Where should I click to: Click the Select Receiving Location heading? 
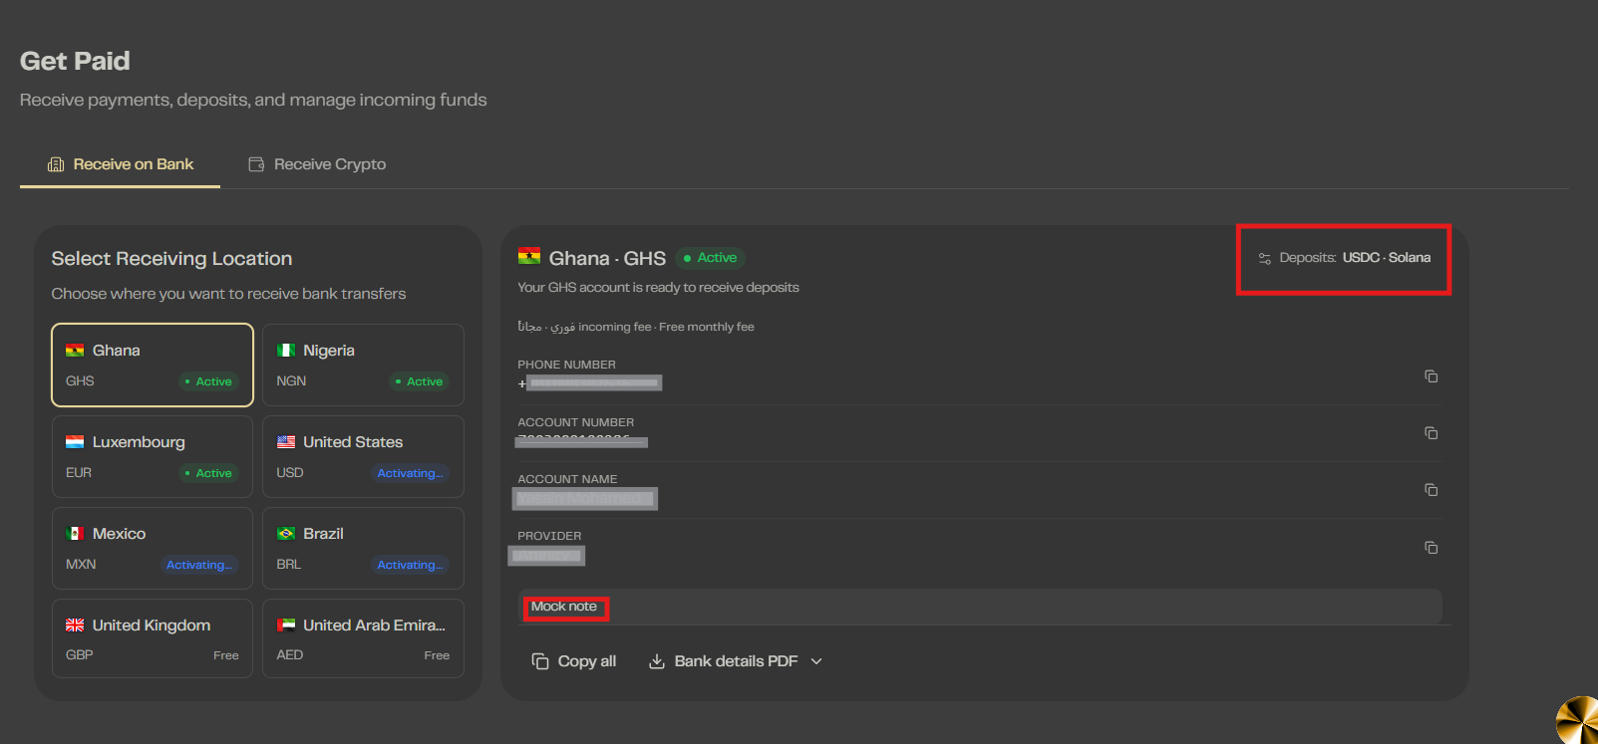tap(171, 259)
